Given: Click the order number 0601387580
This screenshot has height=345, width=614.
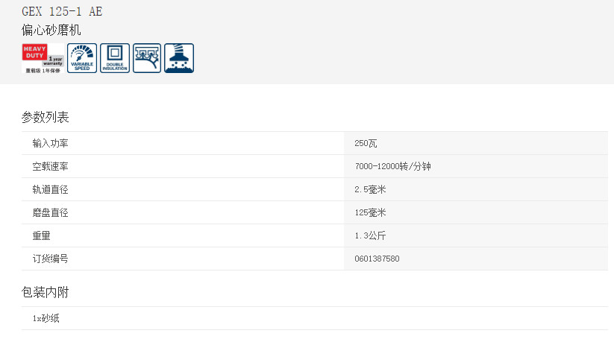Looking at the screenshot, I should [377, 259].
